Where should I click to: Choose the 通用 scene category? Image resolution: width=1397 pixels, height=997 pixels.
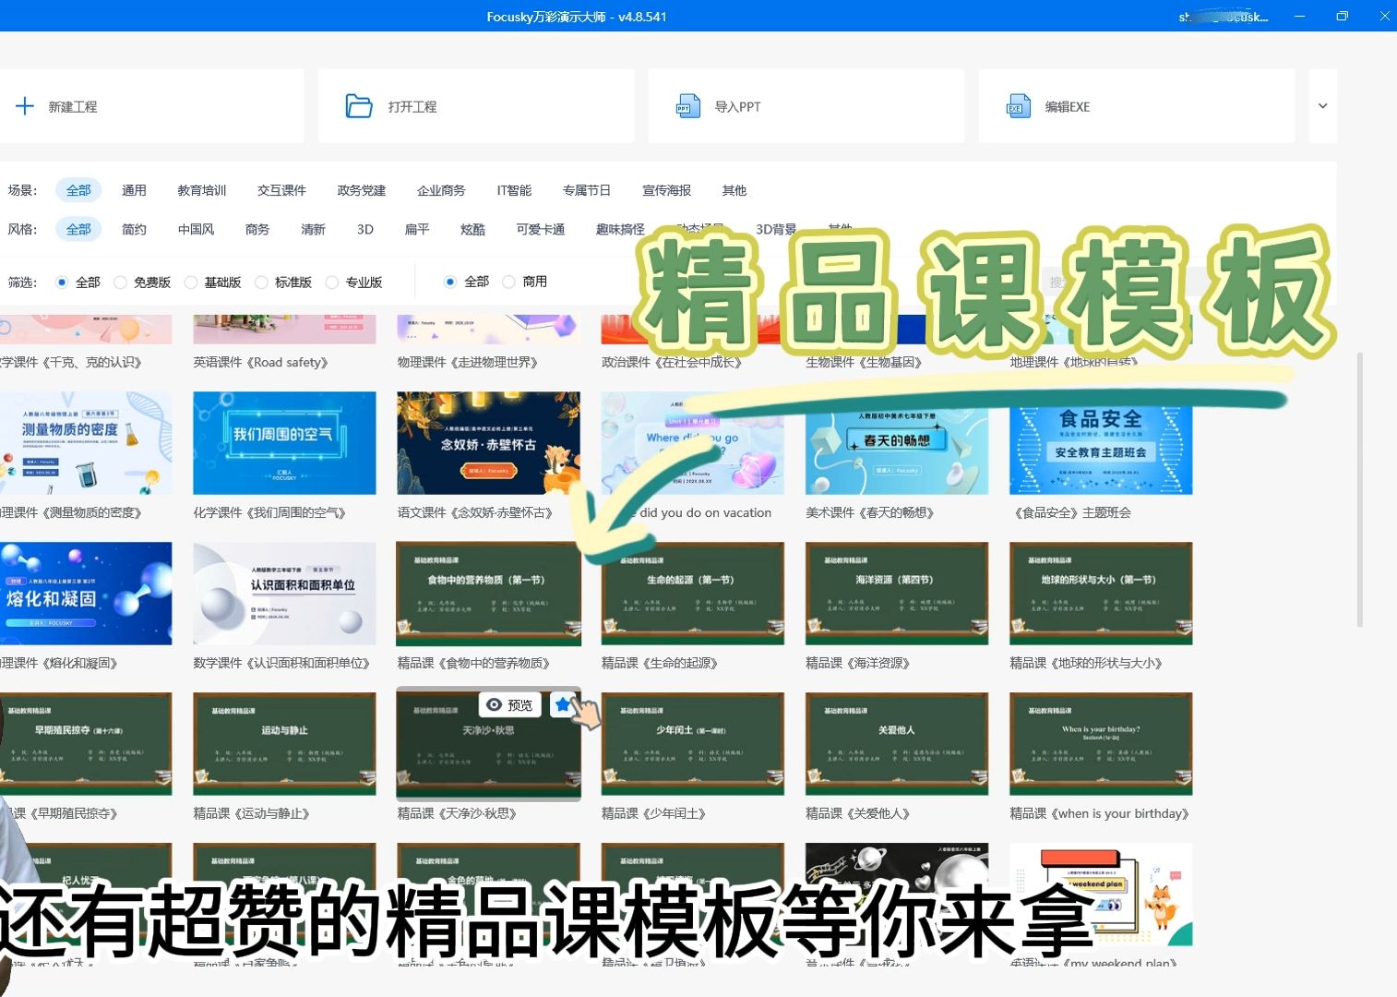click(134, 190)
